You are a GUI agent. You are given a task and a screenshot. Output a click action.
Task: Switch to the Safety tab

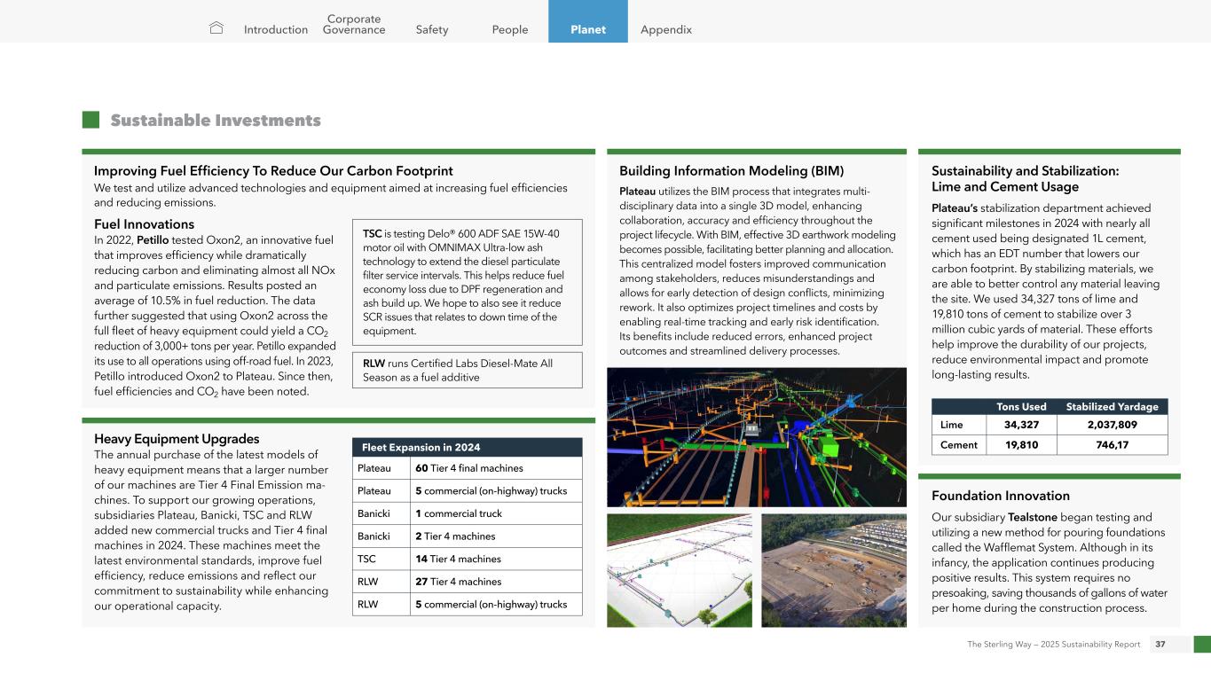[x=432, y=30]
